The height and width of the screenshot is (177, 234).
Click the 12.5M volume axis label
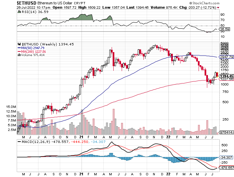[11, 112]
